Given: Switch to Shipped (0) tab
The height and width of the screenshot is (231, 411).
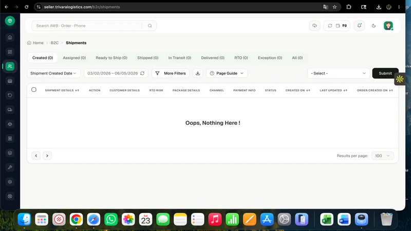Looking at the screenshot, I should 148,58.
